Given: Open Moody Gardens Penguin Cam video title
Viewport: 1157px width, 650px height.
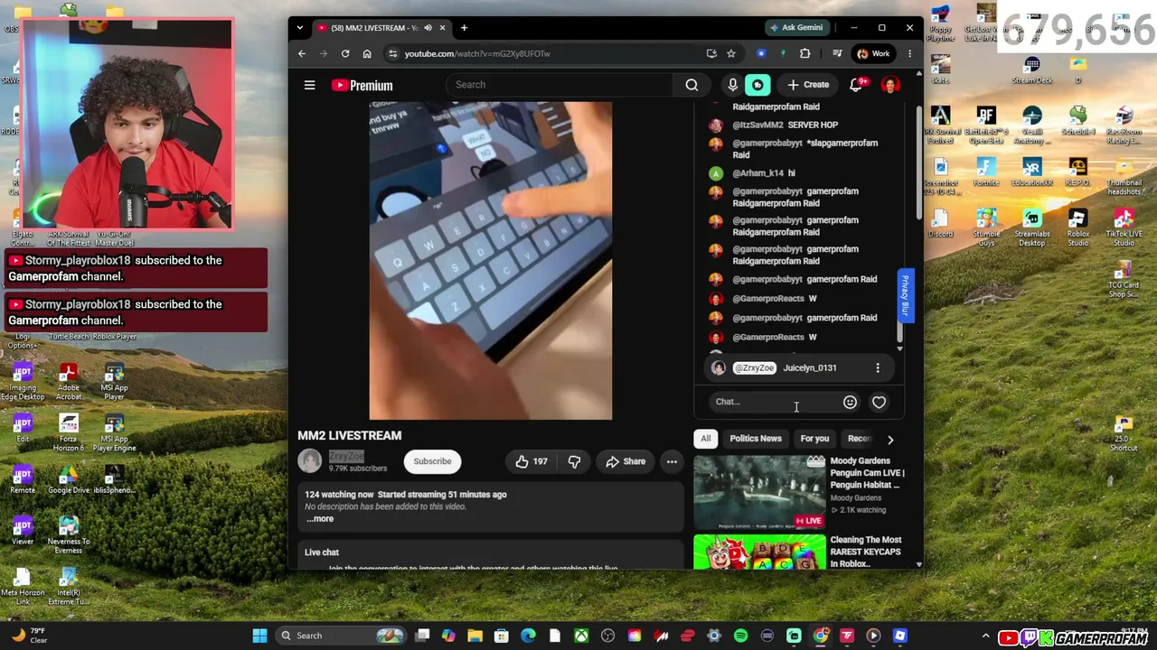Looking at the screenshot, I should click(x=867, y=473).
